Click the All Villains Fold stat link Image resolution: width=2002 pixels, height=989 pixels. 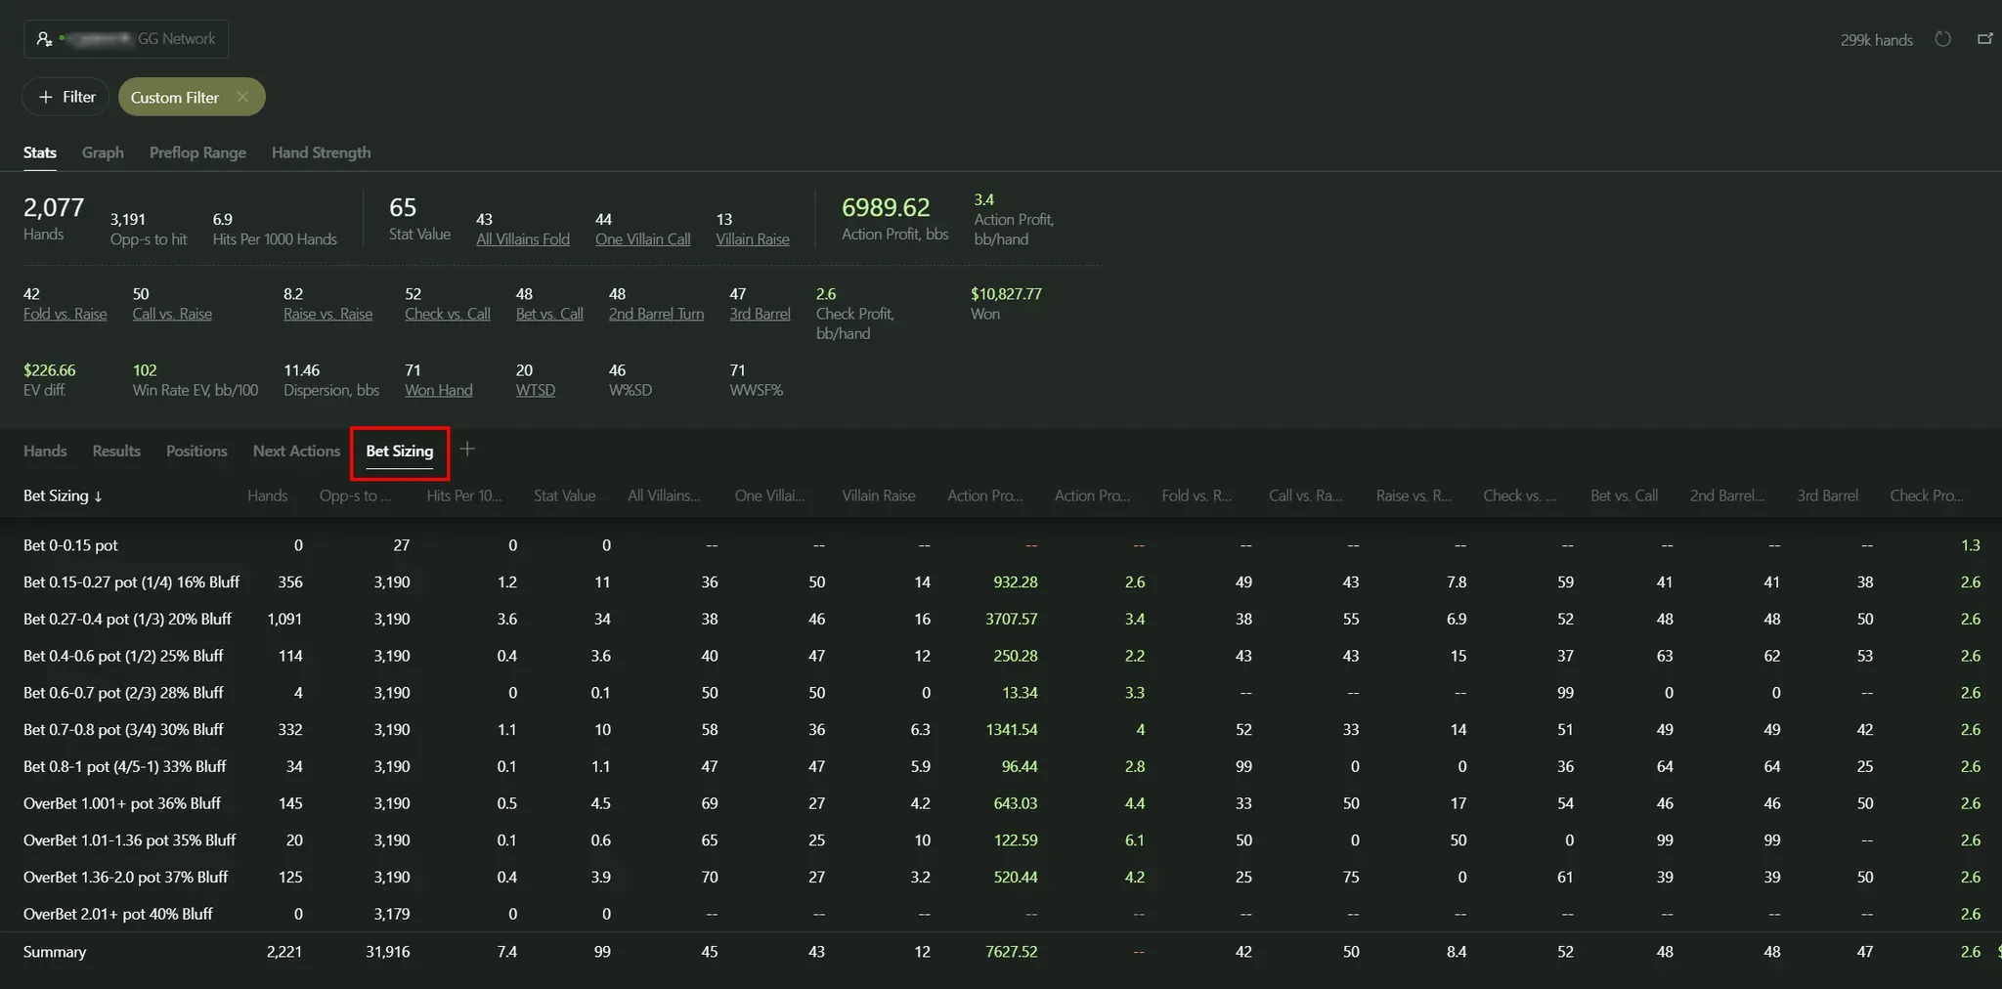[522, 239]
